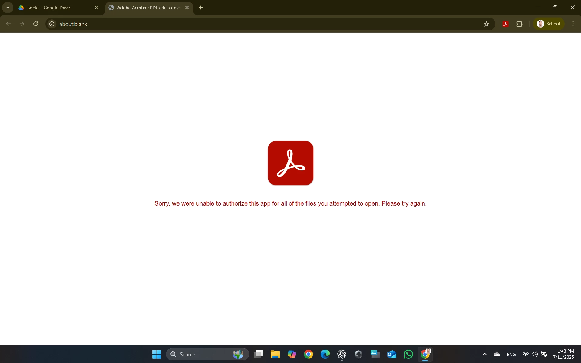The image size is (581, 363).
Task: Open the gray hexagon app on the taskbar
Action: [x=358, y=354]
